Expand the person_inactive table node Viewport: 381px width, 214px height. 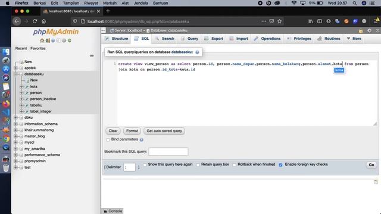click(x=21, y=99)
